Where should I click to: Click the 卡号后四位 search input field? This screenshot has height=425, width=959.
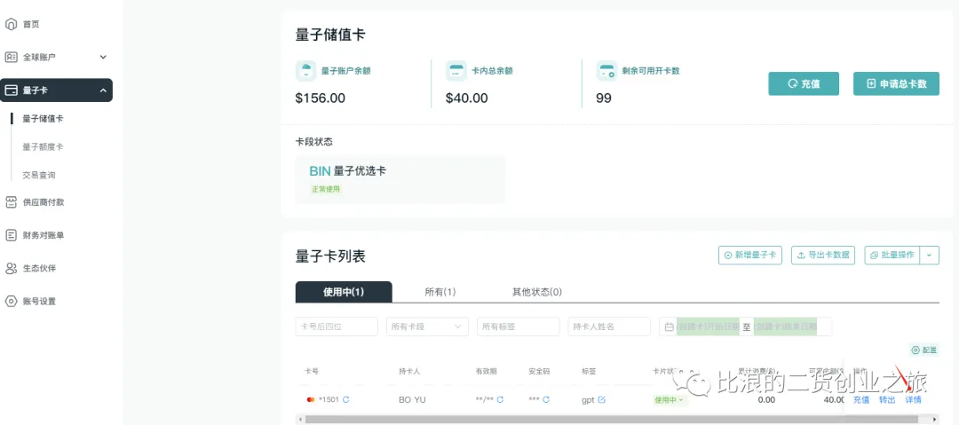(337, 327)
